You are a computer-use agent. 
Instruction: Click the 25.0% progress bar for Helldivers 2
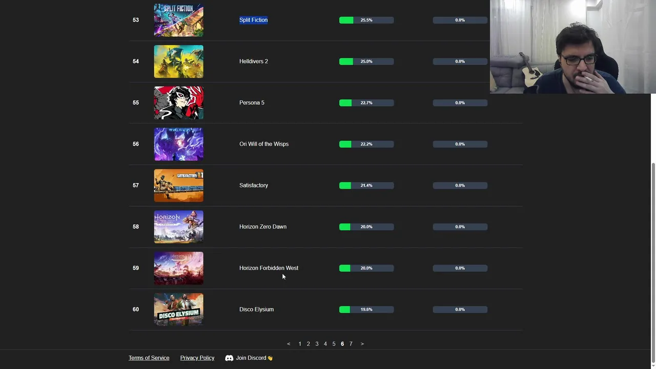pos(366,61)
